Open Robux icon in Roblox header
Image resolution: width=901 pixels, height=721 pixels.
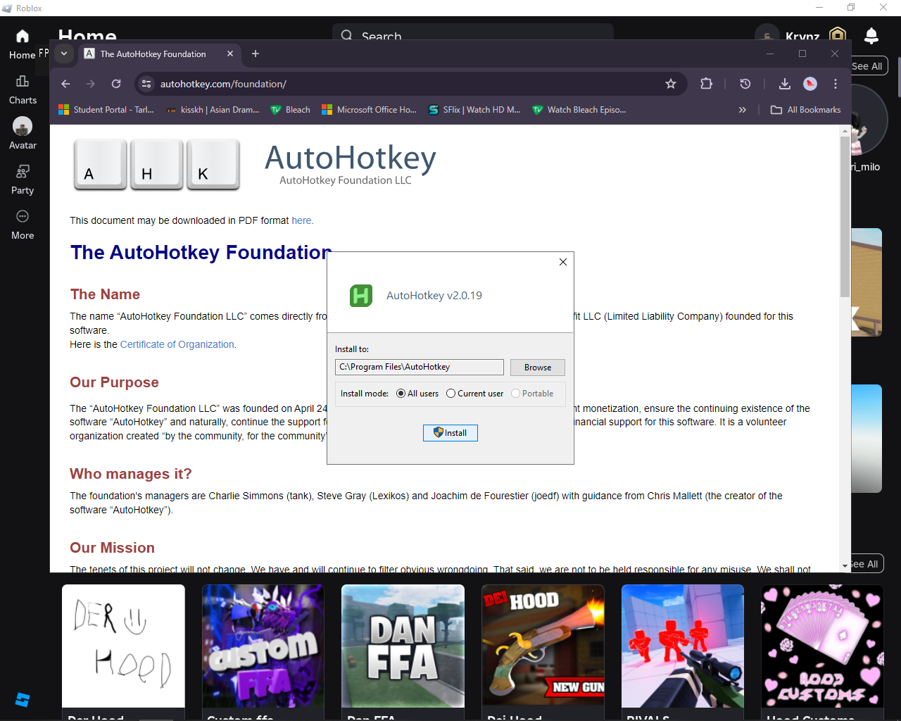click(x=838, y=35)
